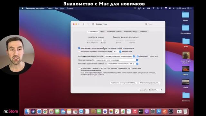Open Messages app in the Dock
The height and width of the screenshot is (116, 206).
click(x=57, y=111)
